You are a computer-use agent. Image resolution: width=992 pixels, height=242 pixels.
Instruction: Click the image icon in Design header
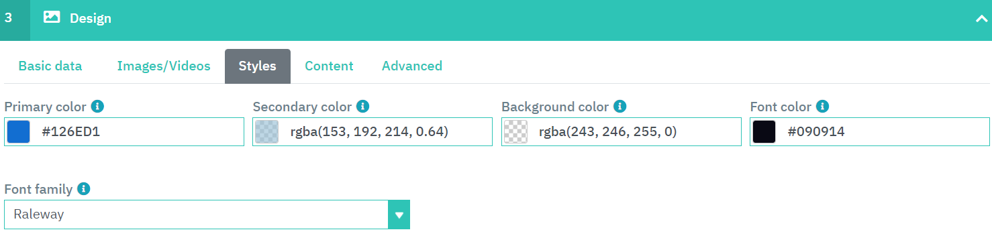(x=52, y=18)
